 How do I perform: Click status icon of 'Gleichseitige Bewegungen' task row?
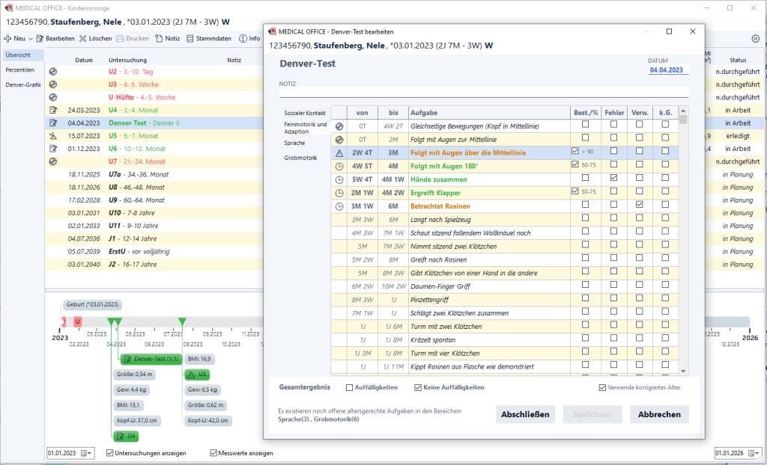click(x=339, y=126)
